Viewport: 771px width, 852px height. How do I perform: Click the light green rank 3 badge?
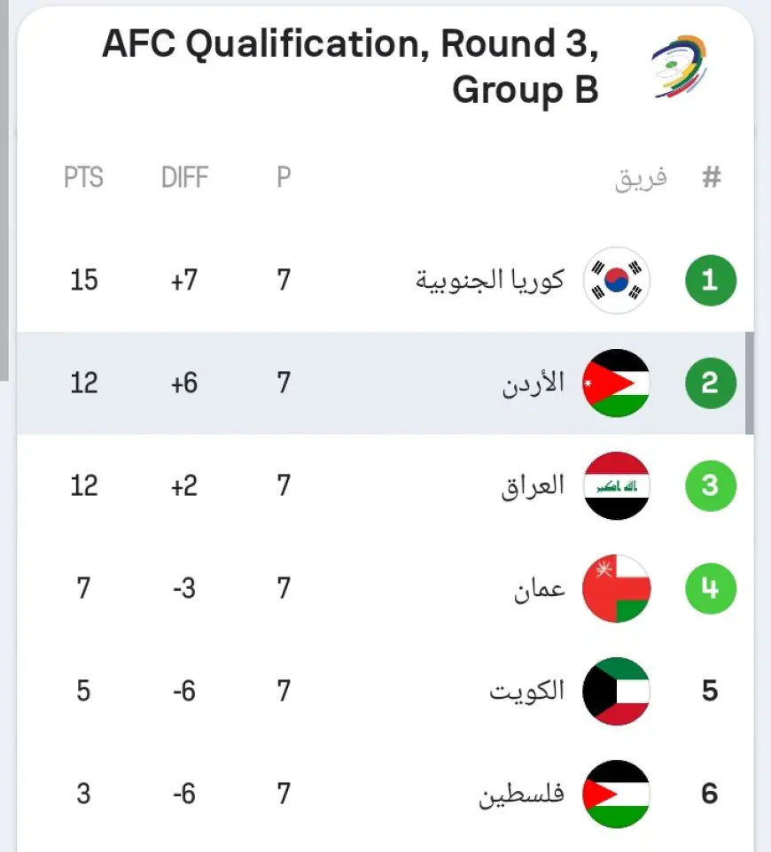711,485
